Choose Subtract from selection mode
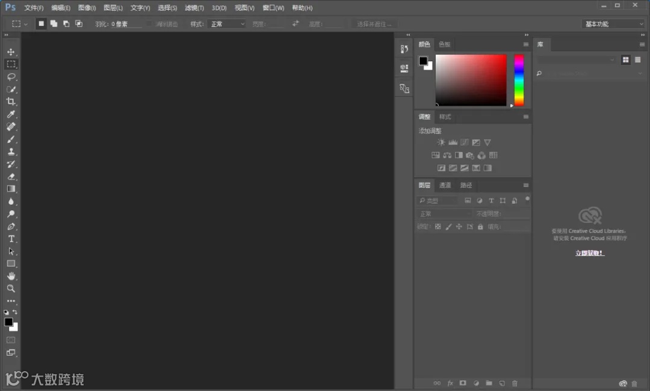650x391 pixels. (x=66, y=24)
